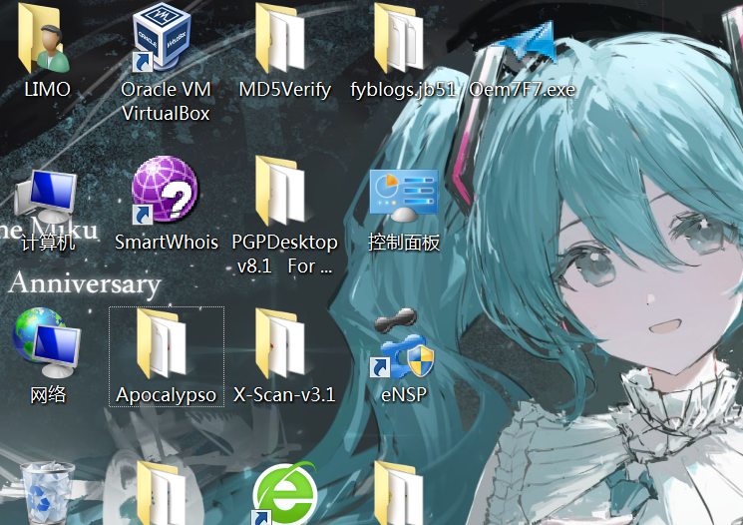Open the unlabeled folder below eNSP

coord(399,493)
